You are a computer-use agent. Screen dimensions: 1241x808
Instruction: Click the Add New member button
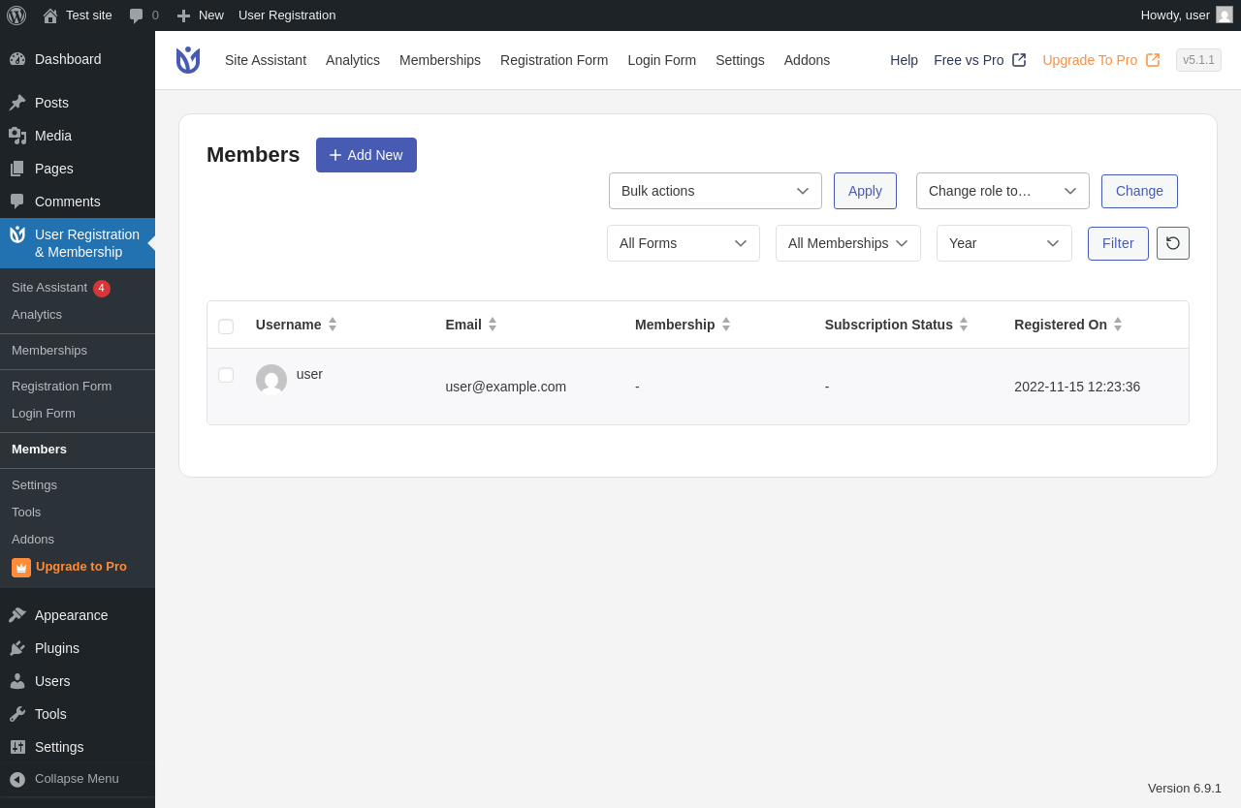click(366, 155)
